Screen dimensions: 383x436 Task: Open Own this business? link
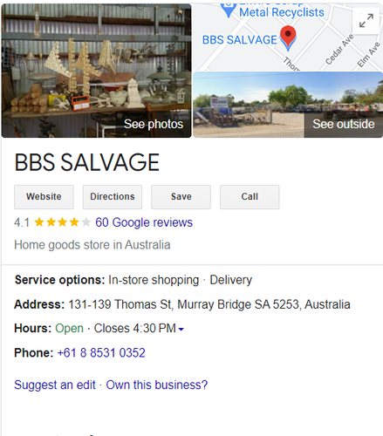pyautogui.click(x=157, y=385)
